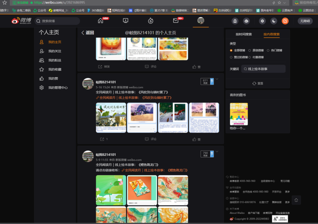Open 我的收藏 in sidebar
This screenshot has width=318, height=224.
click(54, 70)
